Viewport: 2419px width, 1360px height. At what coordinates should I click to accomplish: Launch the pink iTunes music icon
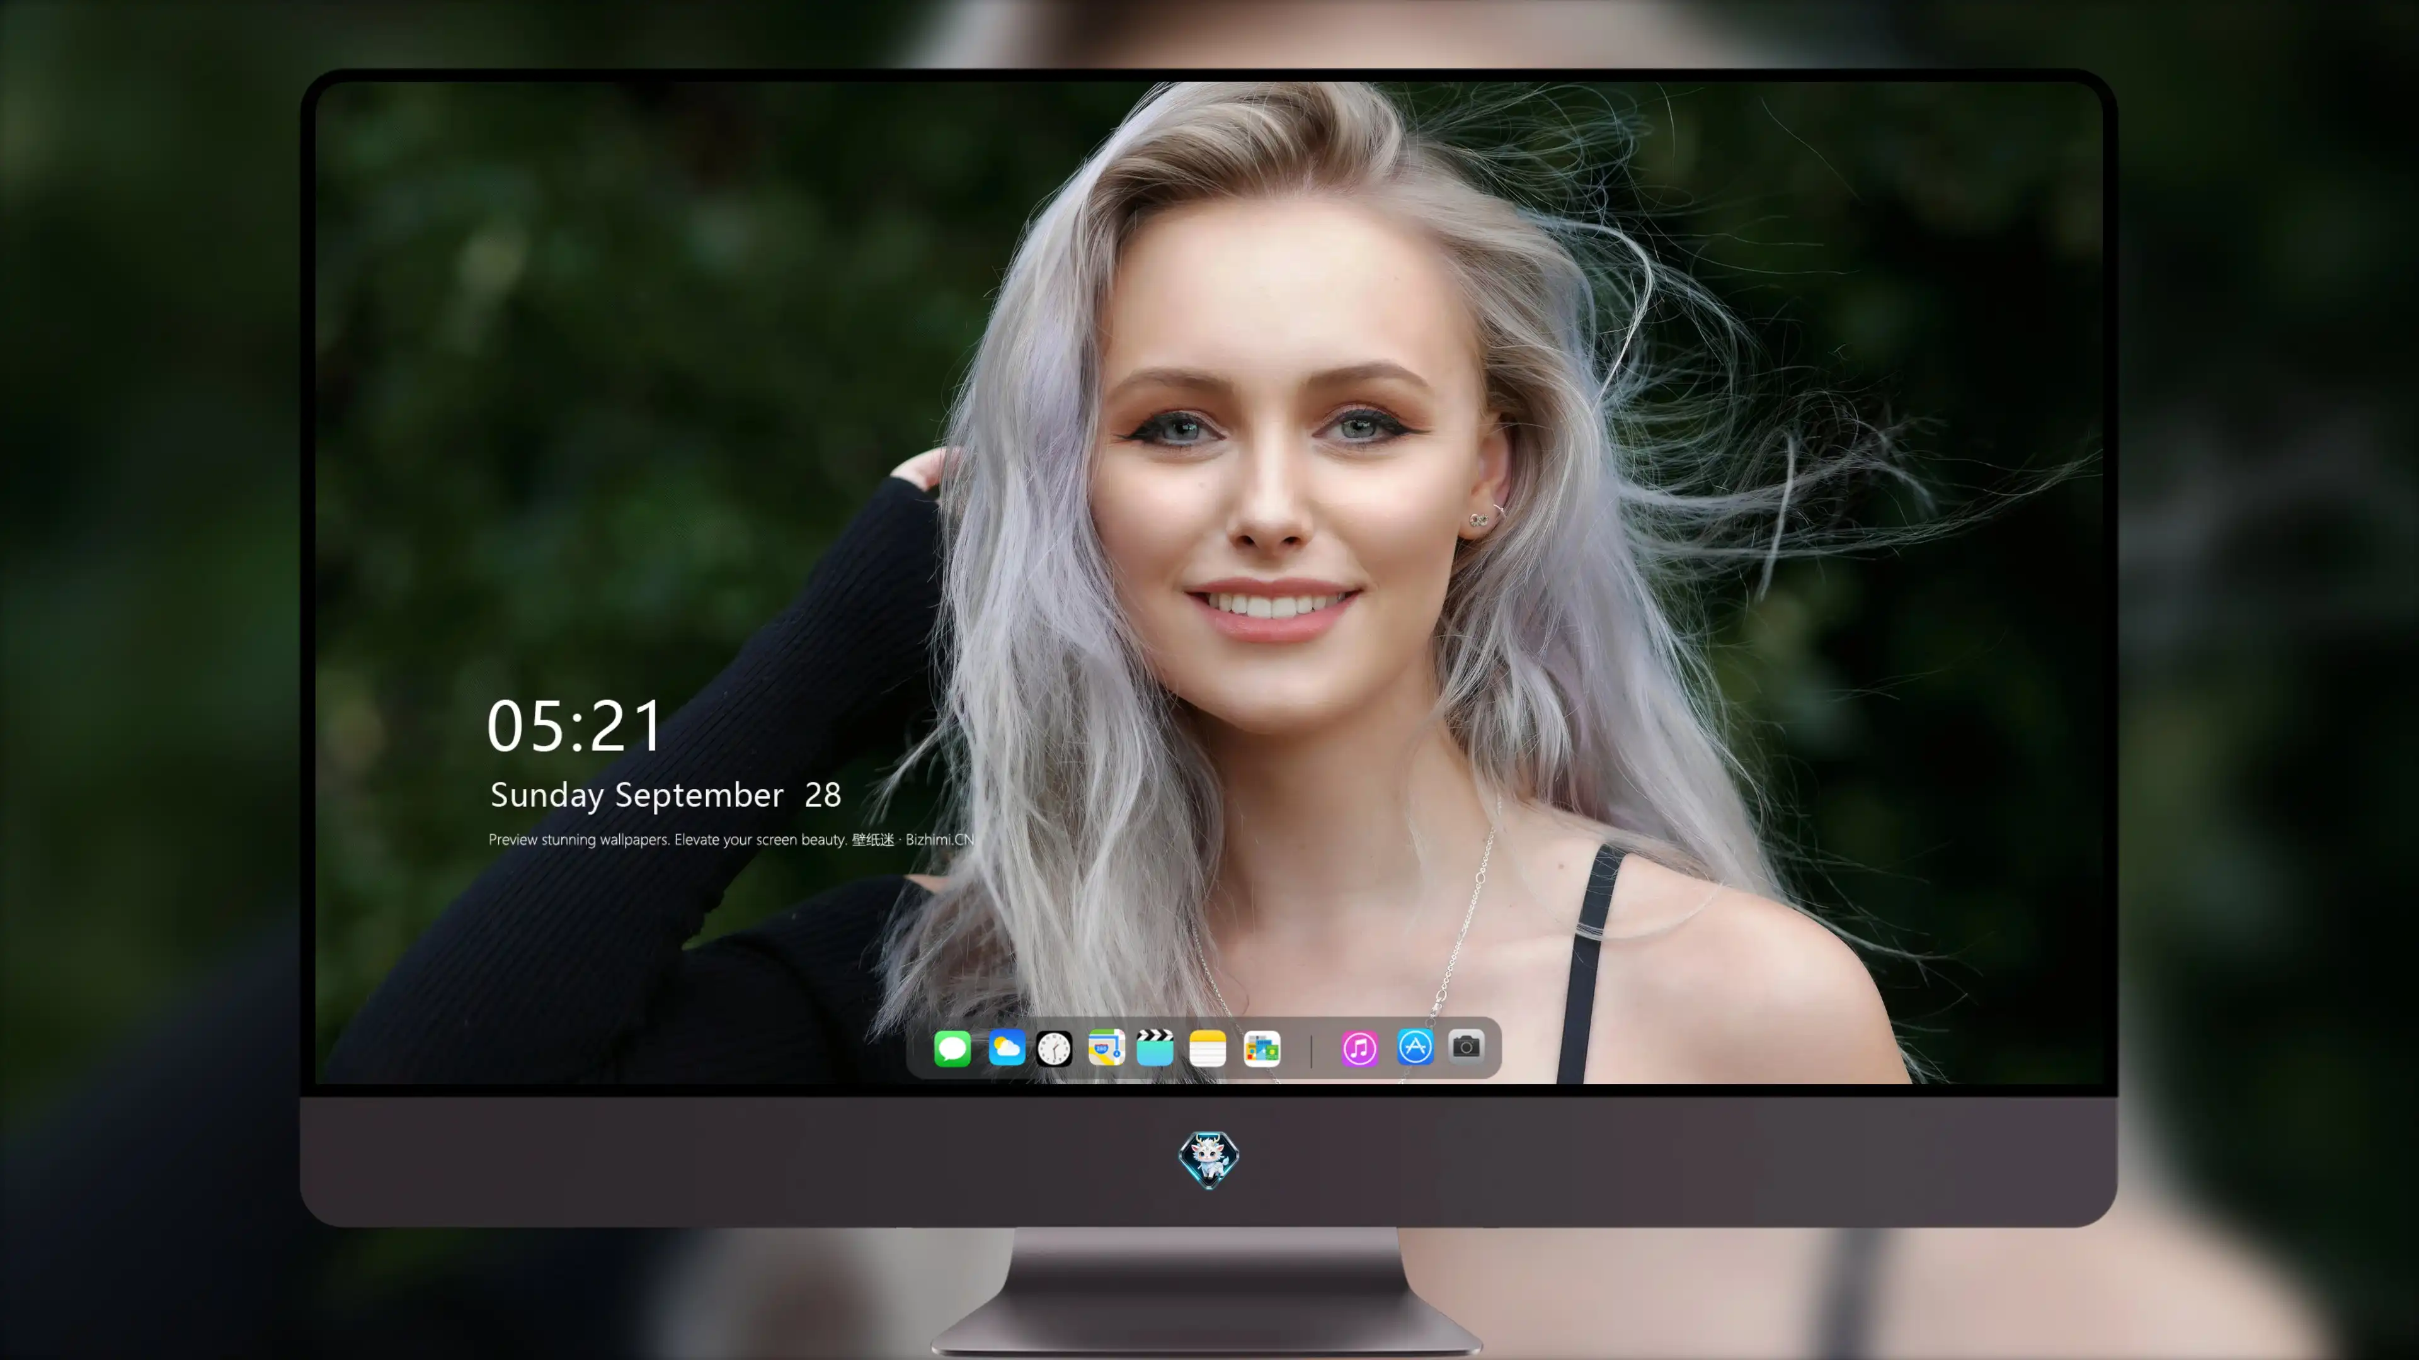point(1360,1048)
